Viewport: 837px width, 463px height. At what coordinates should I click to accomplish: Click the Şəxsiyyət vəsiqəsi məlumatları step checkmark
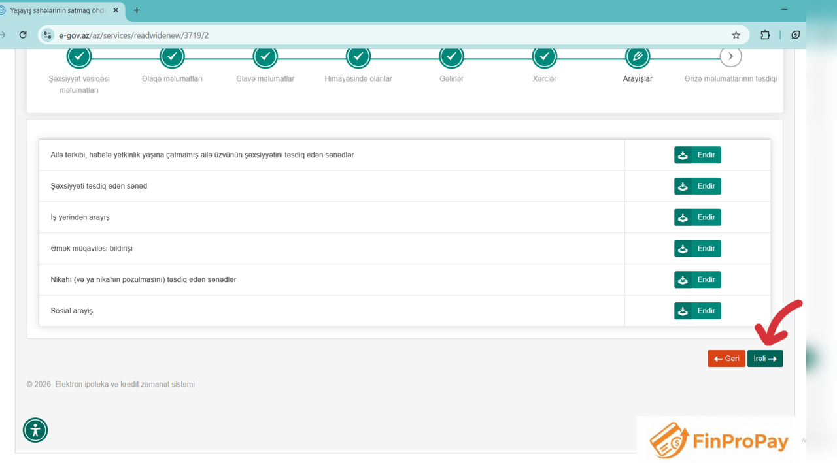click(x=79, y=57)
